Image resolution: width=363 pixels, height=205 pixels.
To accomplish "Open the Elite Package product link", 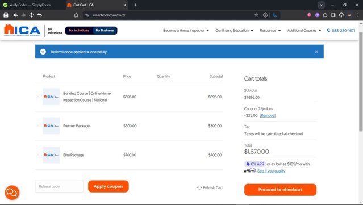I will 74,155.
